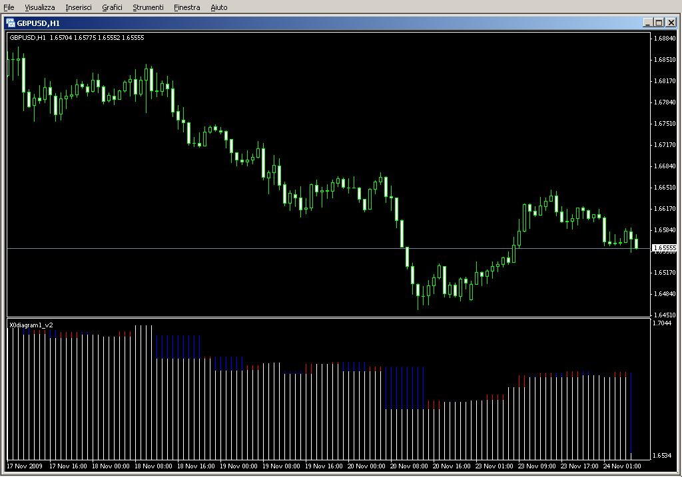Open the Visualizza menu

pyautogui.click(x=39, y=7)
